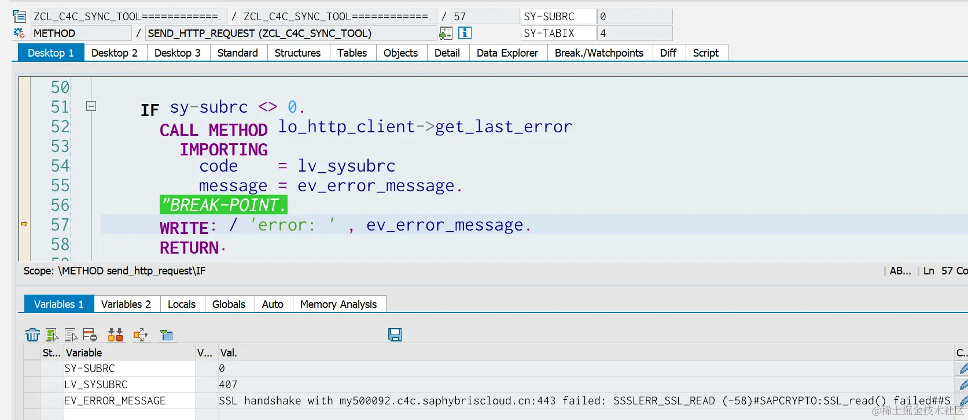
Task: Click the SSL handshake error message value
Action: pyautogui.click(x=586, y=401)
